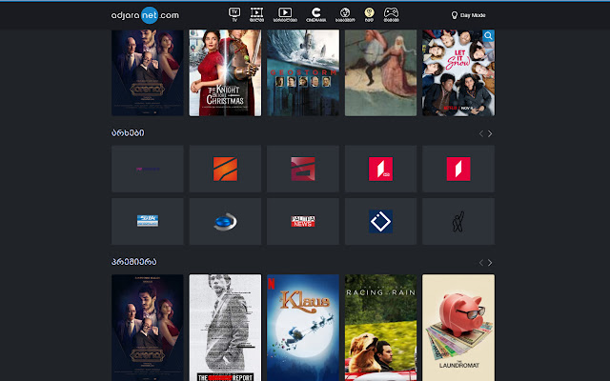Screen dimensions: 610x381
Task: Open the play-screen series icon
Action: 285,15
